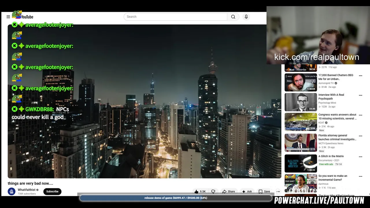Open 'A Glitch in the Matrix' thumbnail
Screen dimensions: 370x208
point(301,164)
